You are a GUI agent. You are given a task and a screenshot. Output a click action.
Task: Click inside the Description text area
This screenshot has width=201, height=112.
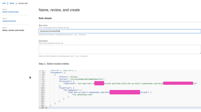(x=120, y=49)
